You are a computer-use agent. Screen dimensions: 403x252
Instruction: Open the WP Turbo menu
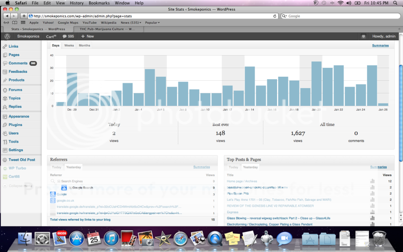click(x=17, y=168)
